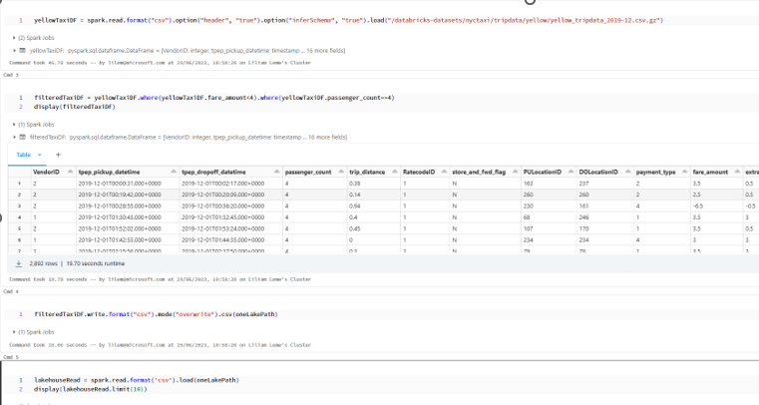The width and height of the screenshot is (759, 405).
Task: Sort by tpep_pickup_datetime column arrow
Action: (174, 172)
